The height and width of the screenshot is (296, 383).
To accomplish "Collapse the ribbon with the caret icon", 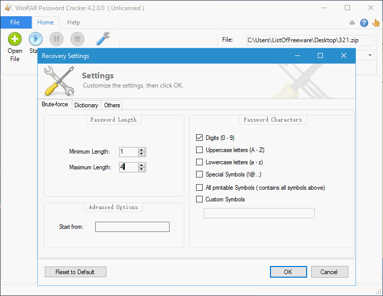I will (x=352, y=23).
